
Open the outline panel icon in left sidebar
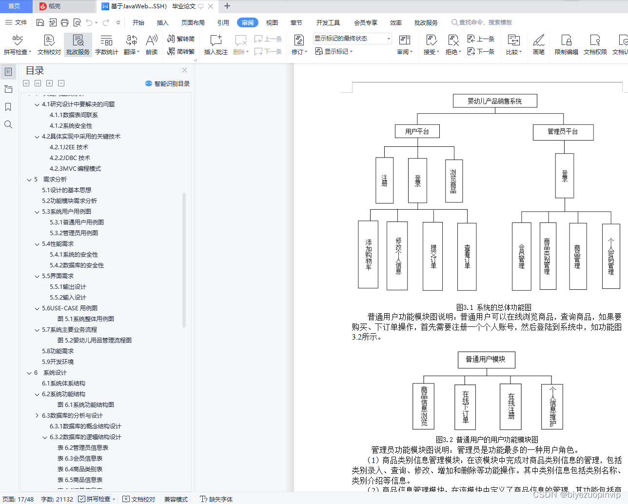[8, 72]
